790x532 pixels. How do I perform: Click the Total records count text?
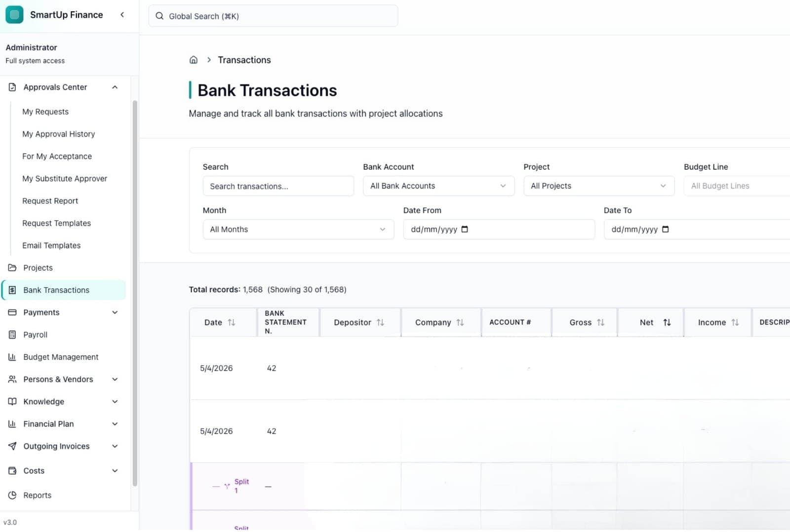click(x=268, y=290)
